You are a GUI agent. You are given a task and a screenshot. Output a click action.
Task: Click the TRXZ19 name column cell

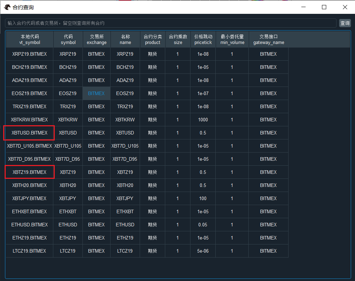(x=125, y=106)
